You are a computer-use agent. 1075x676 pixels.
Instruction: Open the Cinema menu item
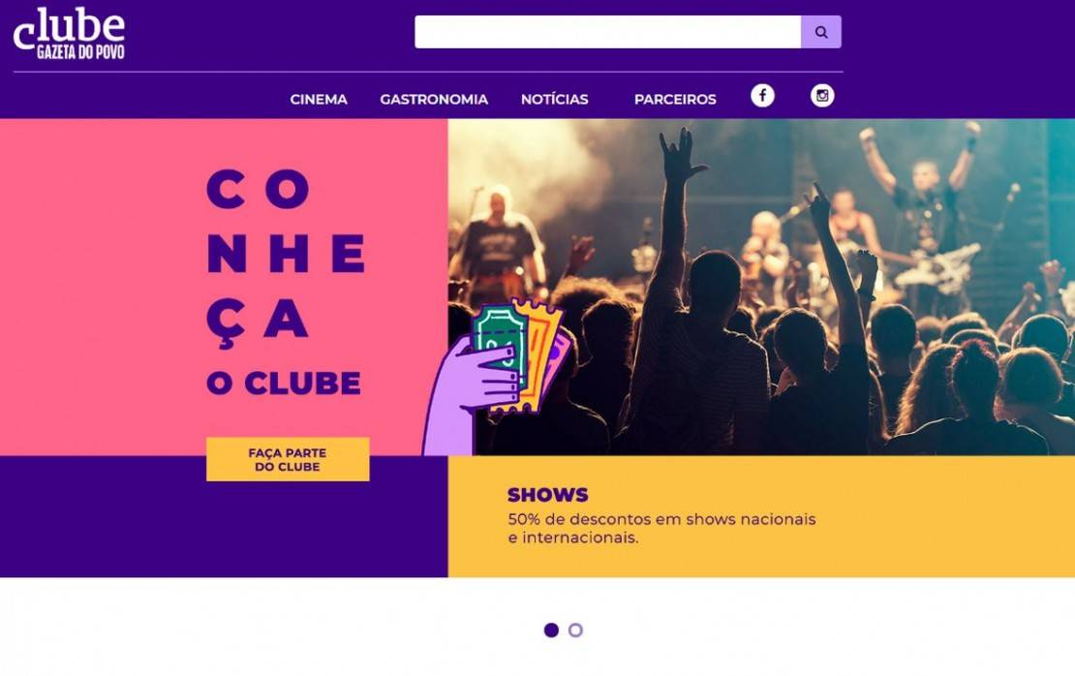(x=319, y=100)
